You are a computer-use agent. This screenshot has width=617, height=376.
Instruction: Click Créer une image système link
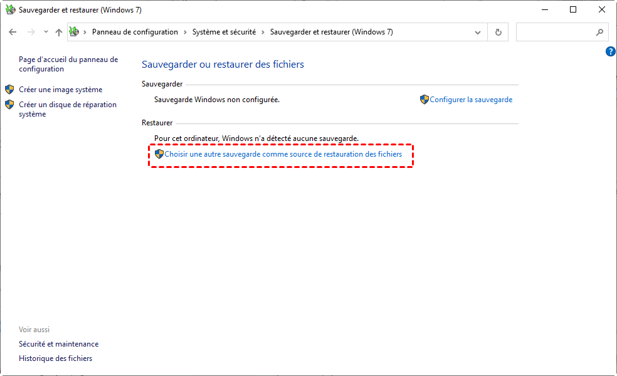61,90
